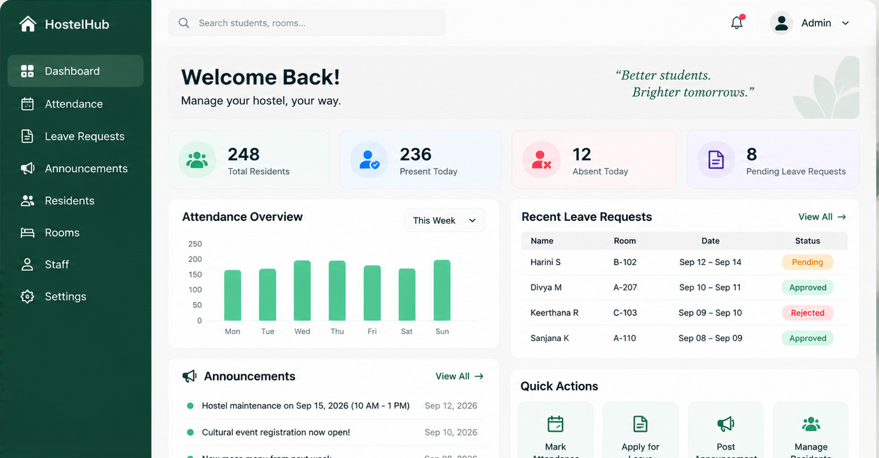Click the Post Announcement megaphone icon

pyautogui.click(x=726, y=424)
